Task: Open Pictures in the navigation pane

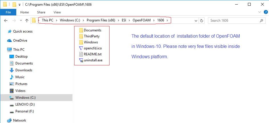Action: [x=21, y=84]
